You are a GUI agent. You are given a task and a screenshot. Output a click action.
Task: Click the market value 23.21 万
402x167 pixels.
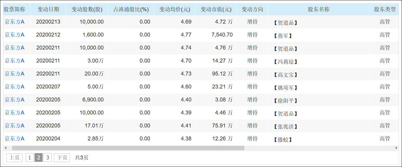click(222, 87)
